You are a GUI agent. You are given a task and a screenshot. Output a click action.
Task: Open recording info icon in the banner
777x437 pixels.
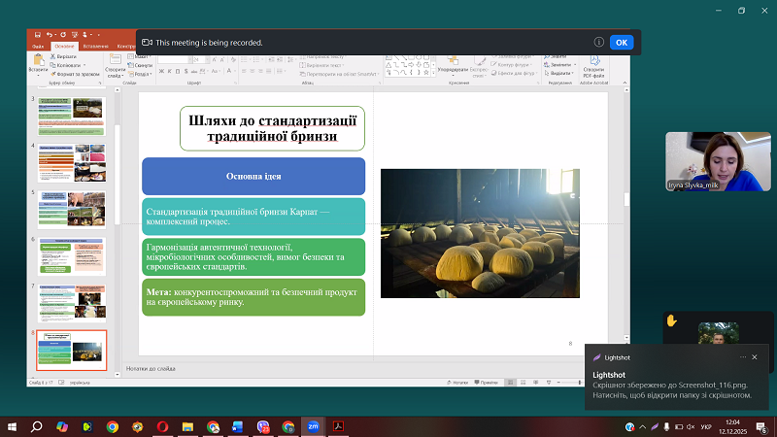[598, 42]
